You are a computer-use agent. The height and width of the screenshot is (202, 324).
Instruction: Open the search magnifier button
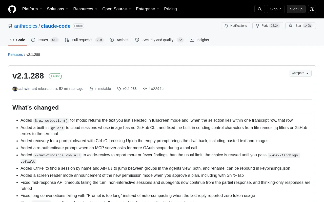click(x=260, y=9)
